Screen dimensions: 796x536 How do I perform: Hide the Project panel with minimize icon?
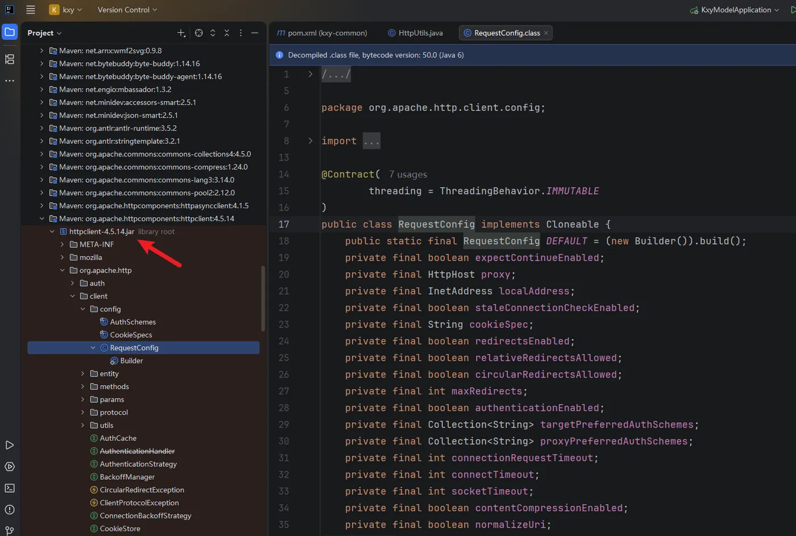pyautogui.click(x=255, y=33)
